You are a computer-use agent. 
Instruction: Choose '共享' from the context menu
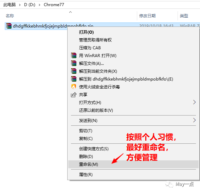[133, 95]
